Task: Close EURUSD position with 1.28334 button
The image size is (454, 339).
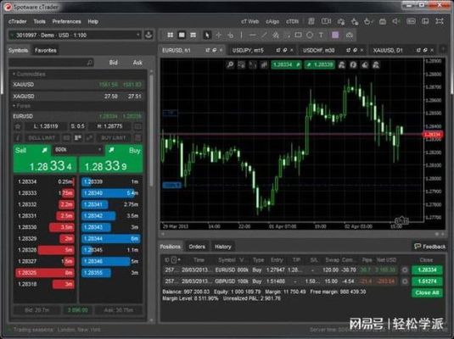Action: 427,270
